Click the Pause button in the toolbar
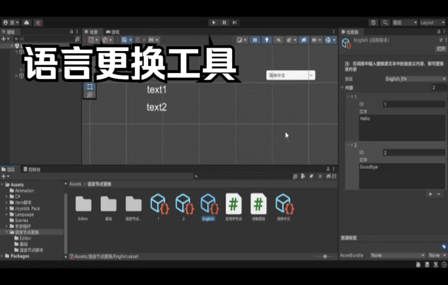 tap(224, 22)
